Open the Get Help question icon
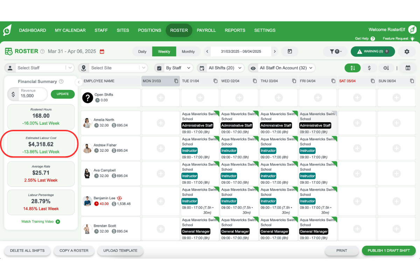Screen dimensions: 420x280 [373, 39]
